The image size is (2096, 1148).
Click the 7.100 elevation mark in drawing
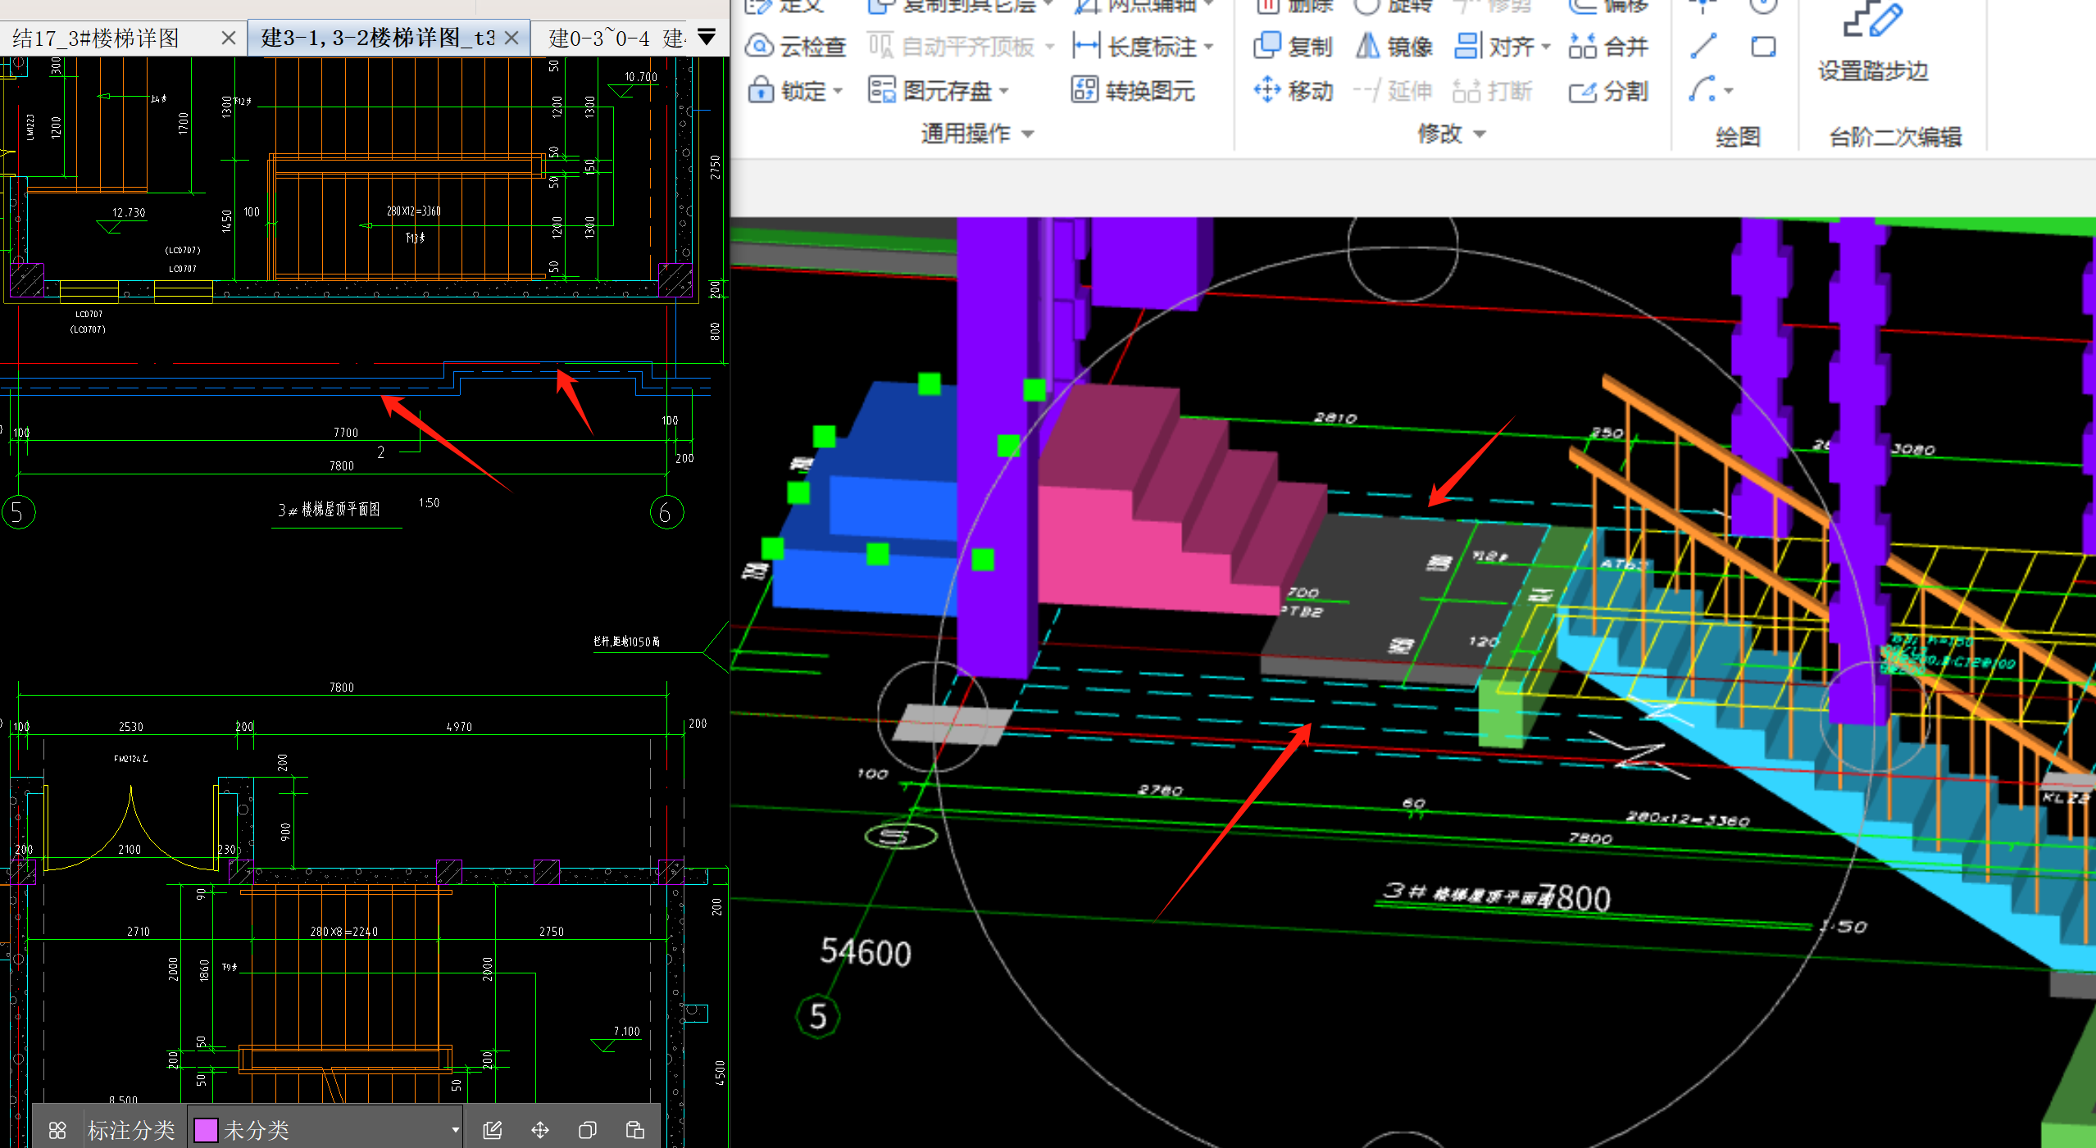tap(626, 1031)
